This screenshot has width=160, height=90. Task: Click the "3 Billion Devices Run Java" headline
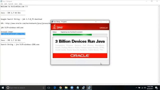point(80,41)
